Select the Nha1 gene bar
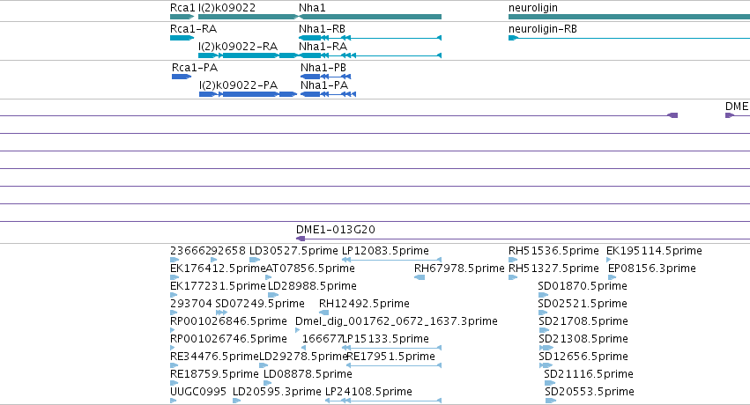This screenshot has height=405, width=750. point(370,17)
